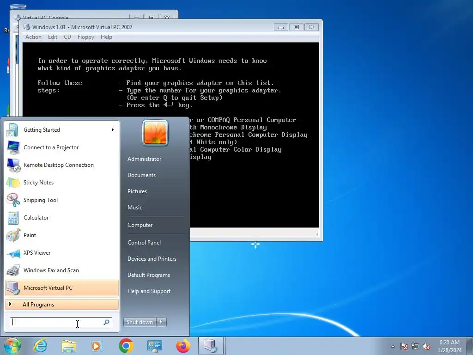
Task: Open Google Chrome from taskbar
Action: [126, 346]
